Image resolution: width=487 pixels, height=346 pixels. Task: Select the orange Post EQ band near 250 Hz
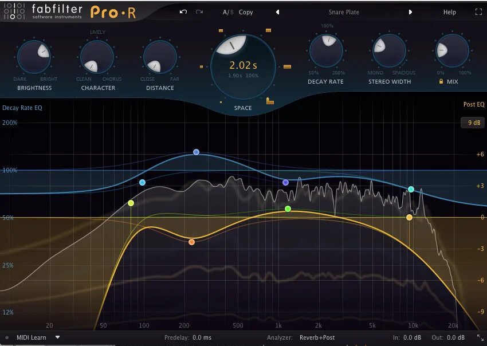(191, 242)
